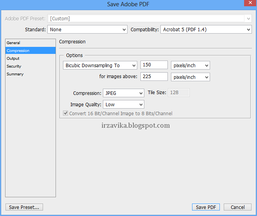Viewport: 257px width, 216px height.
Task: Click the 'for images above' field showing 225
Action: click(x=154, y=77)
